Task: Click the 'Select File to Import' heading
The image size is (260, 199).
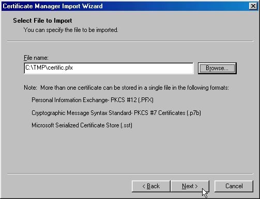Action: pos(42,21)
